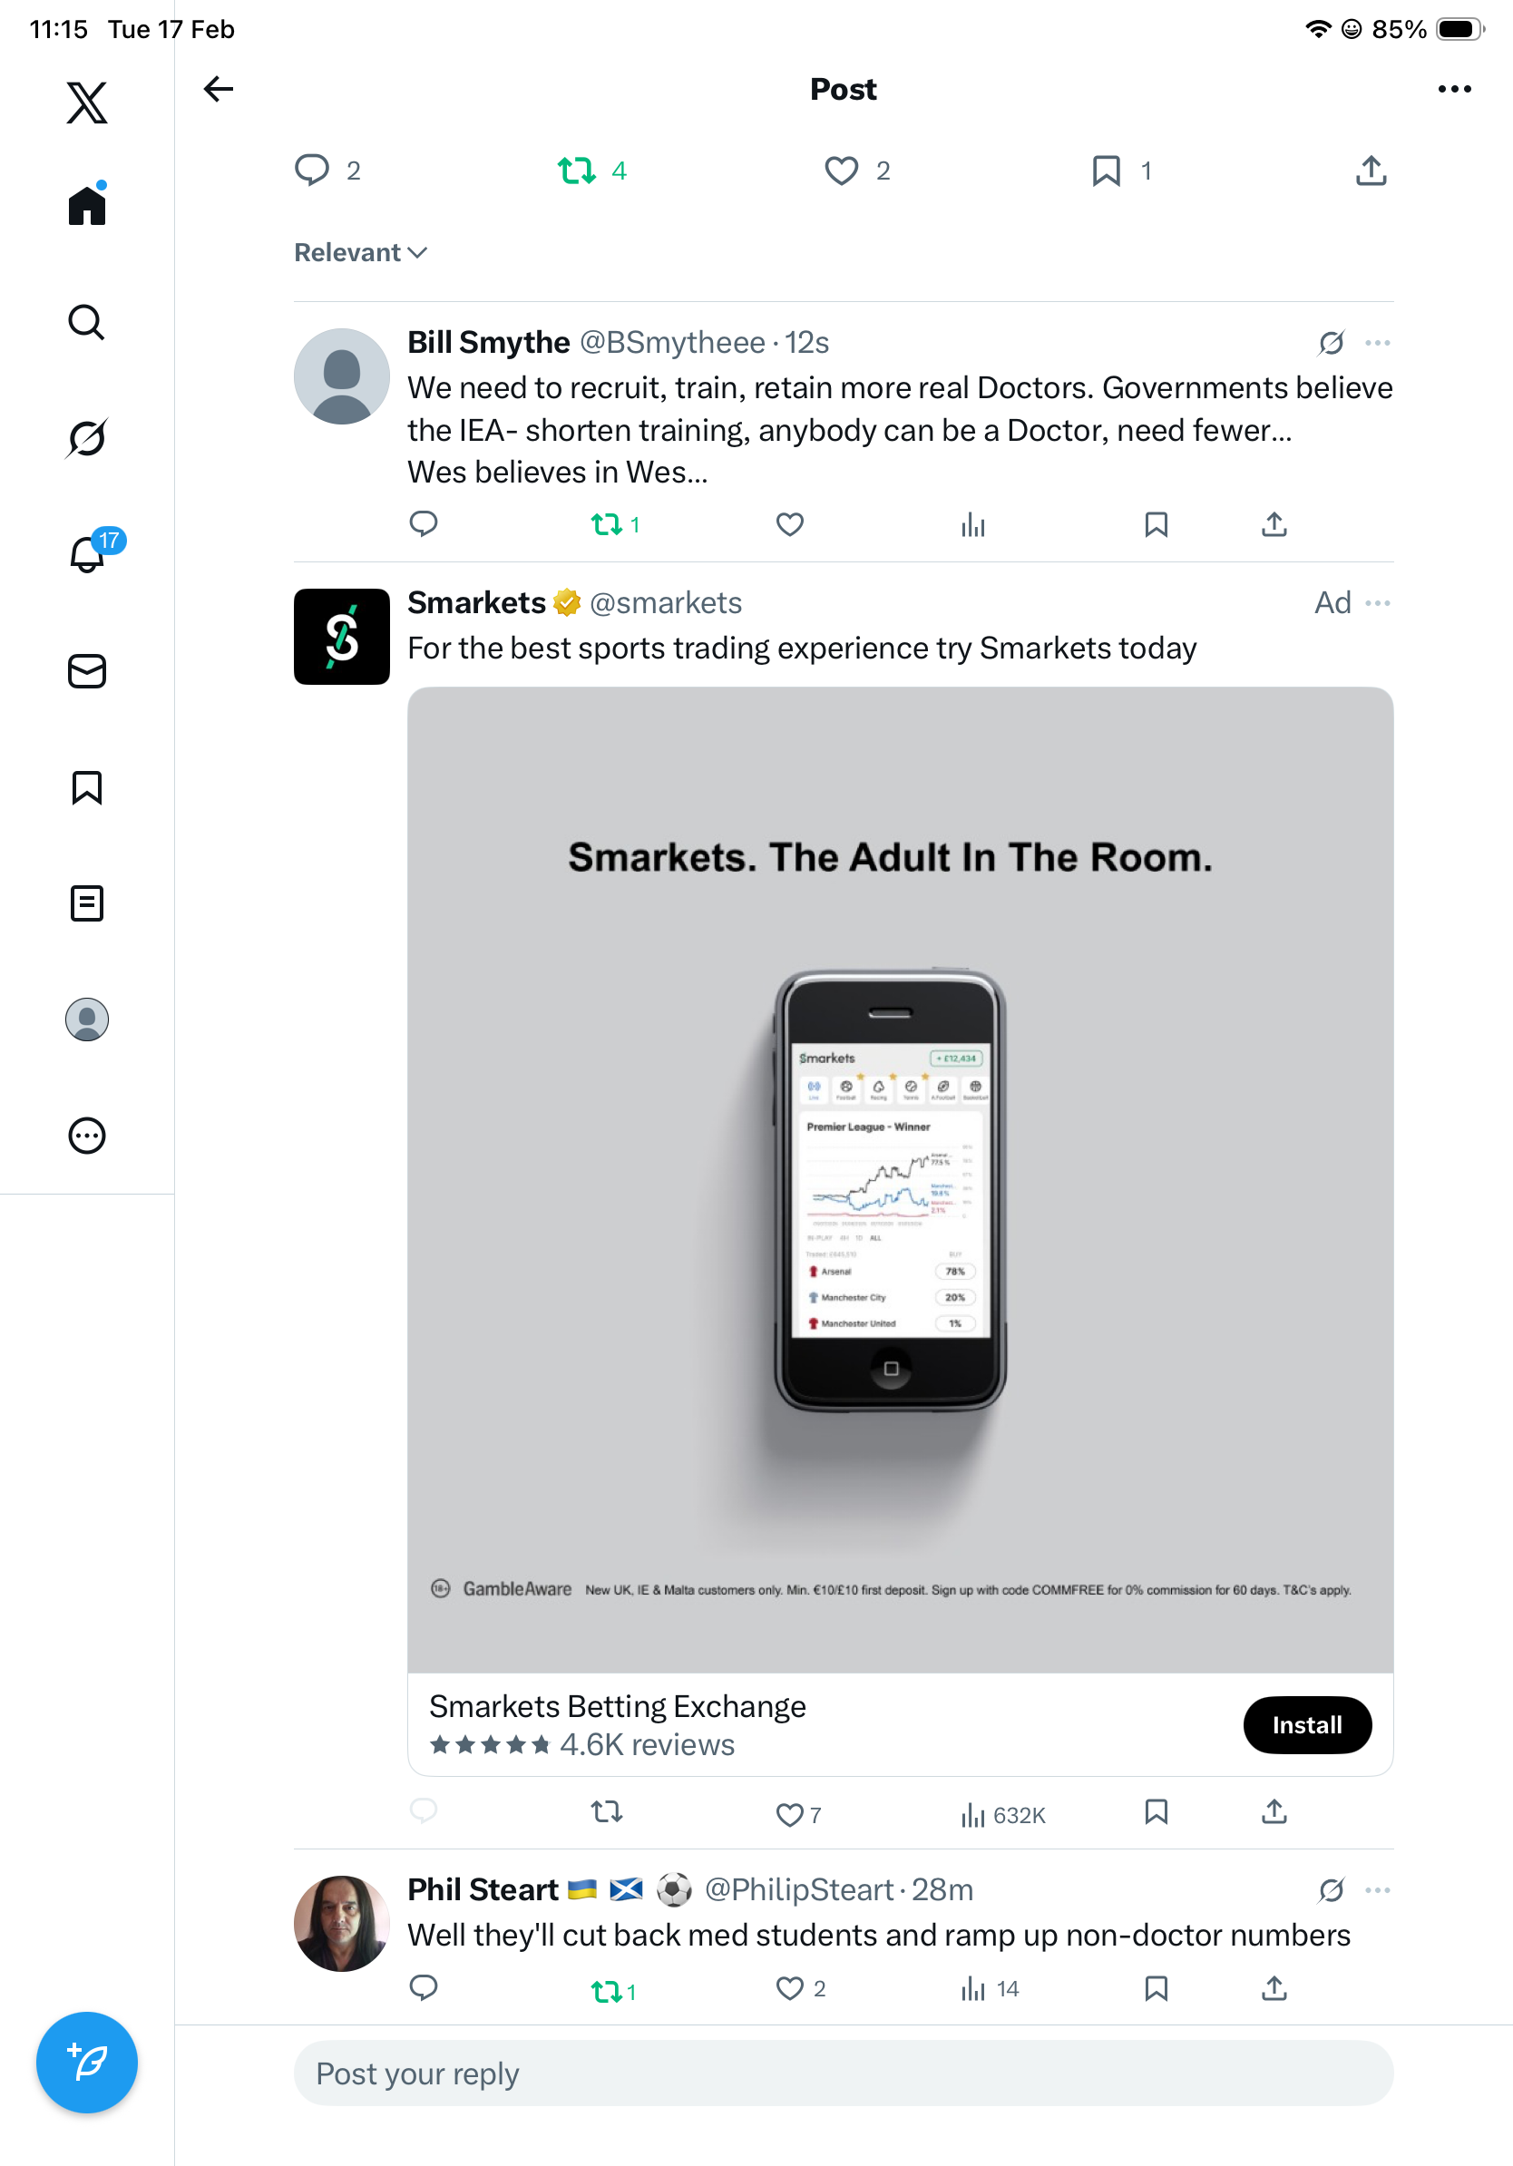
Task: Undo the repost on the main post
Action: (x=576, y=171)
